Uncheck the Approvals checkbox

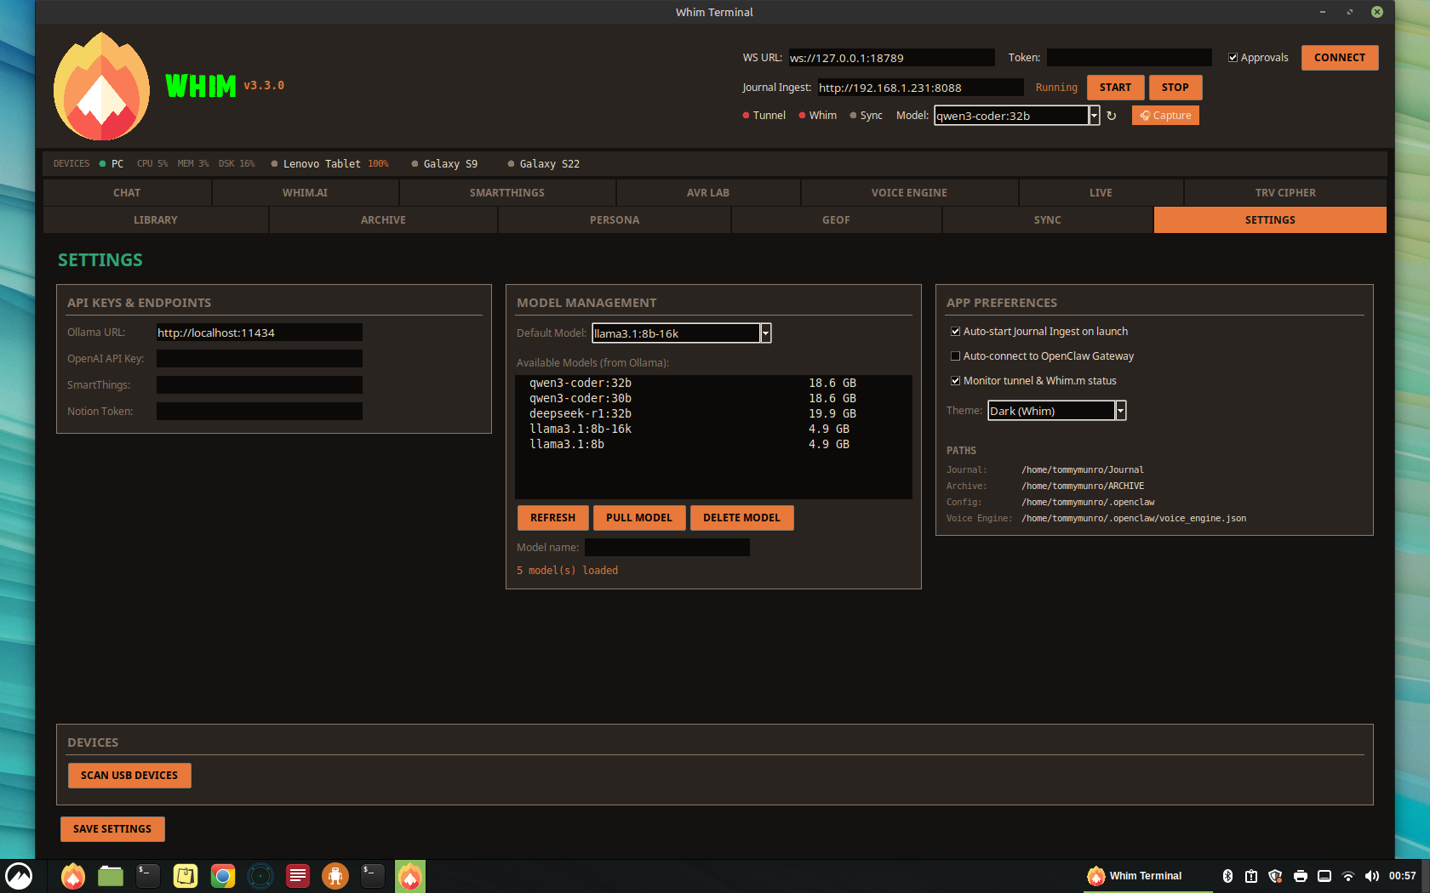[x=1233, y=57]
